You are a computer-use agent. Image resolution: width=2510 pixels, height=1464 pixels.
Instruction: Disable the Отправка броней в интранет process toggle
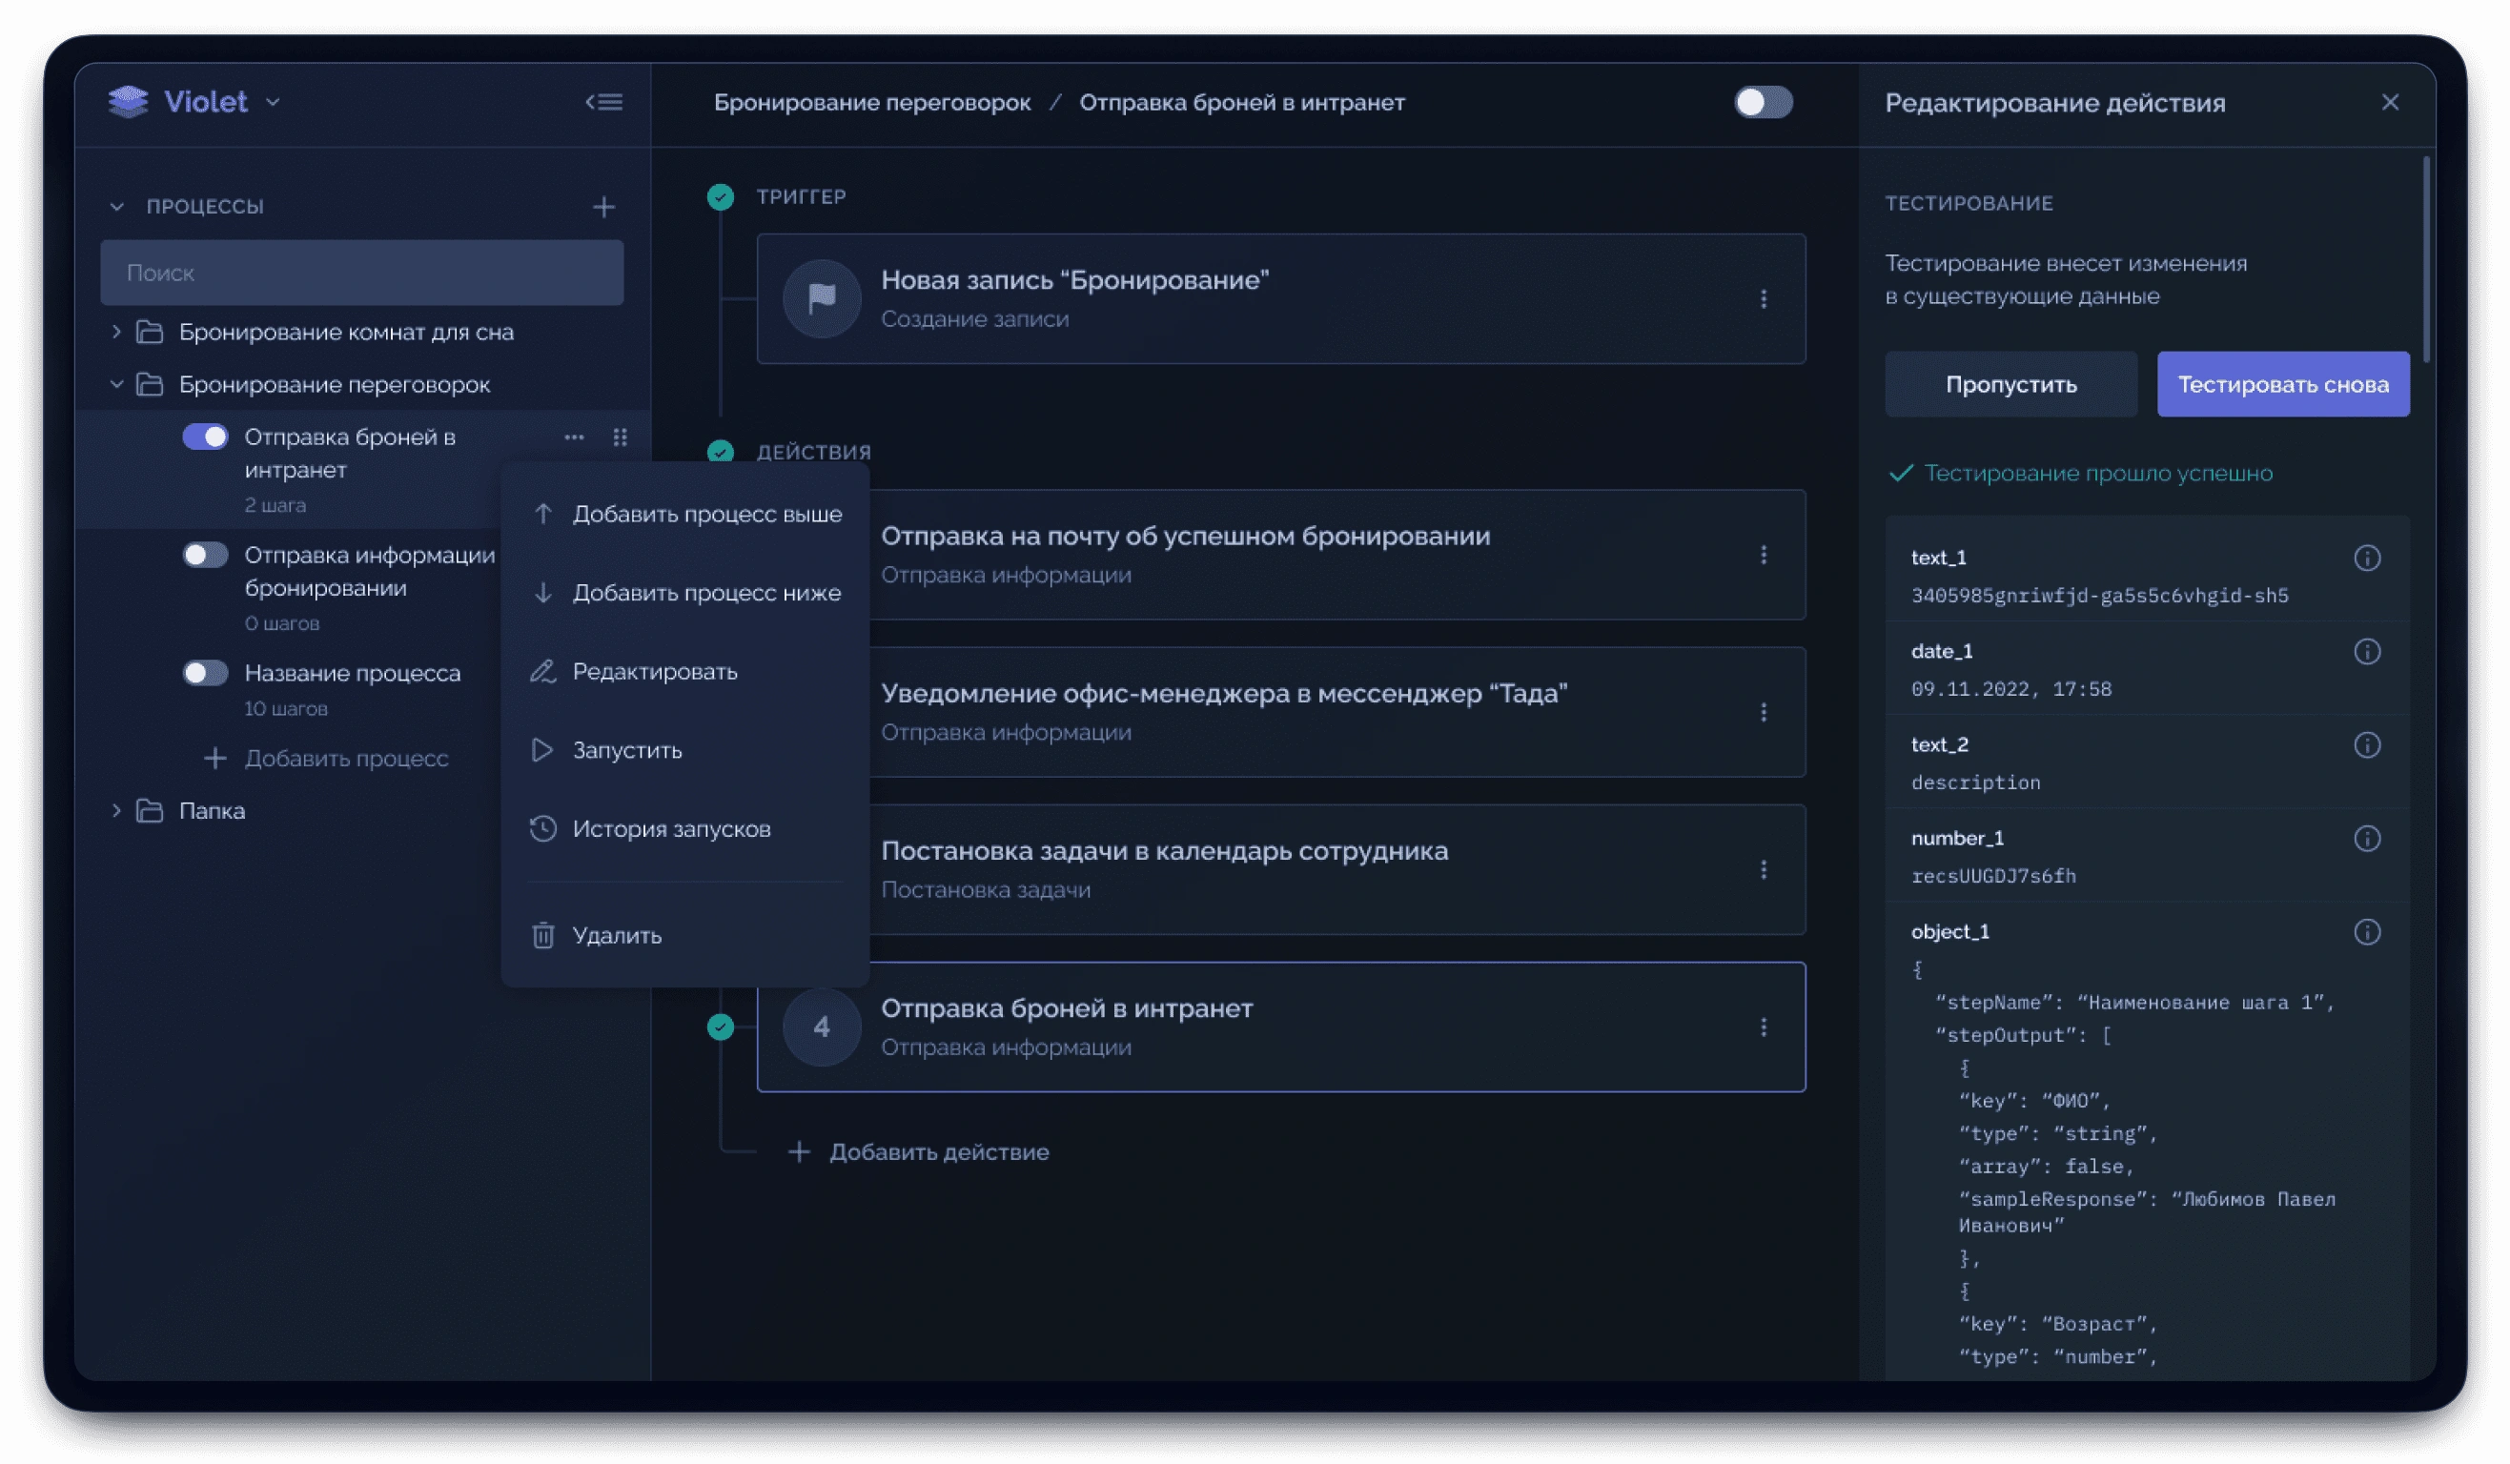[x=205, y=437]
